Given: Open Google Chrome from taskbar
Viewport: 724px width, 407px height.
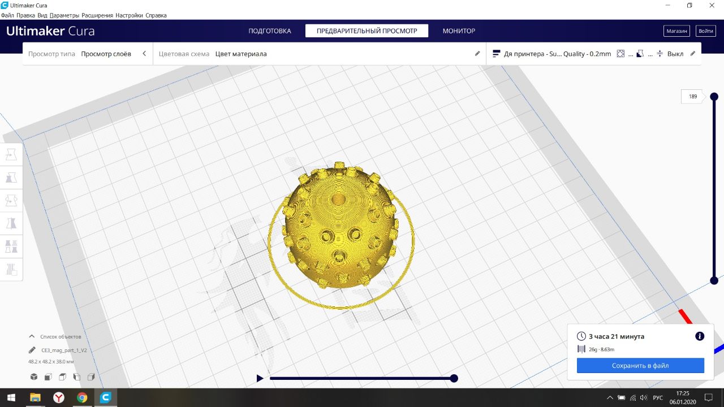Looking at the screenshot, I should point(82,397).
